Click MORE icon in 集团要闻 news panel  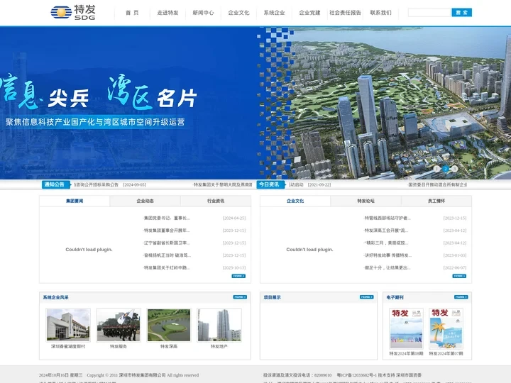(x=239, y=276)
